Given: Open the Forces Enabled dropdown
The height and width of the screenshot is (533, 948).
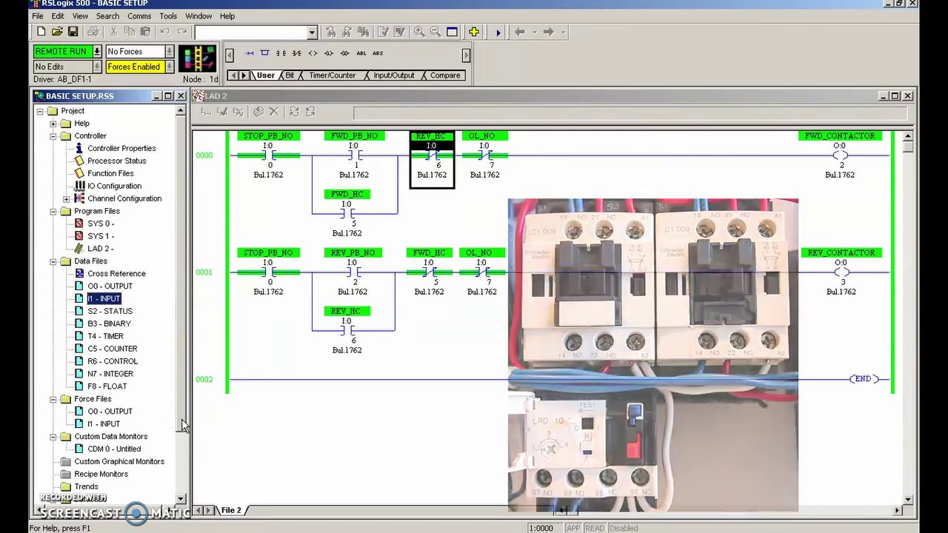Looking at the screenshot, I should click(x=170, y=67).
